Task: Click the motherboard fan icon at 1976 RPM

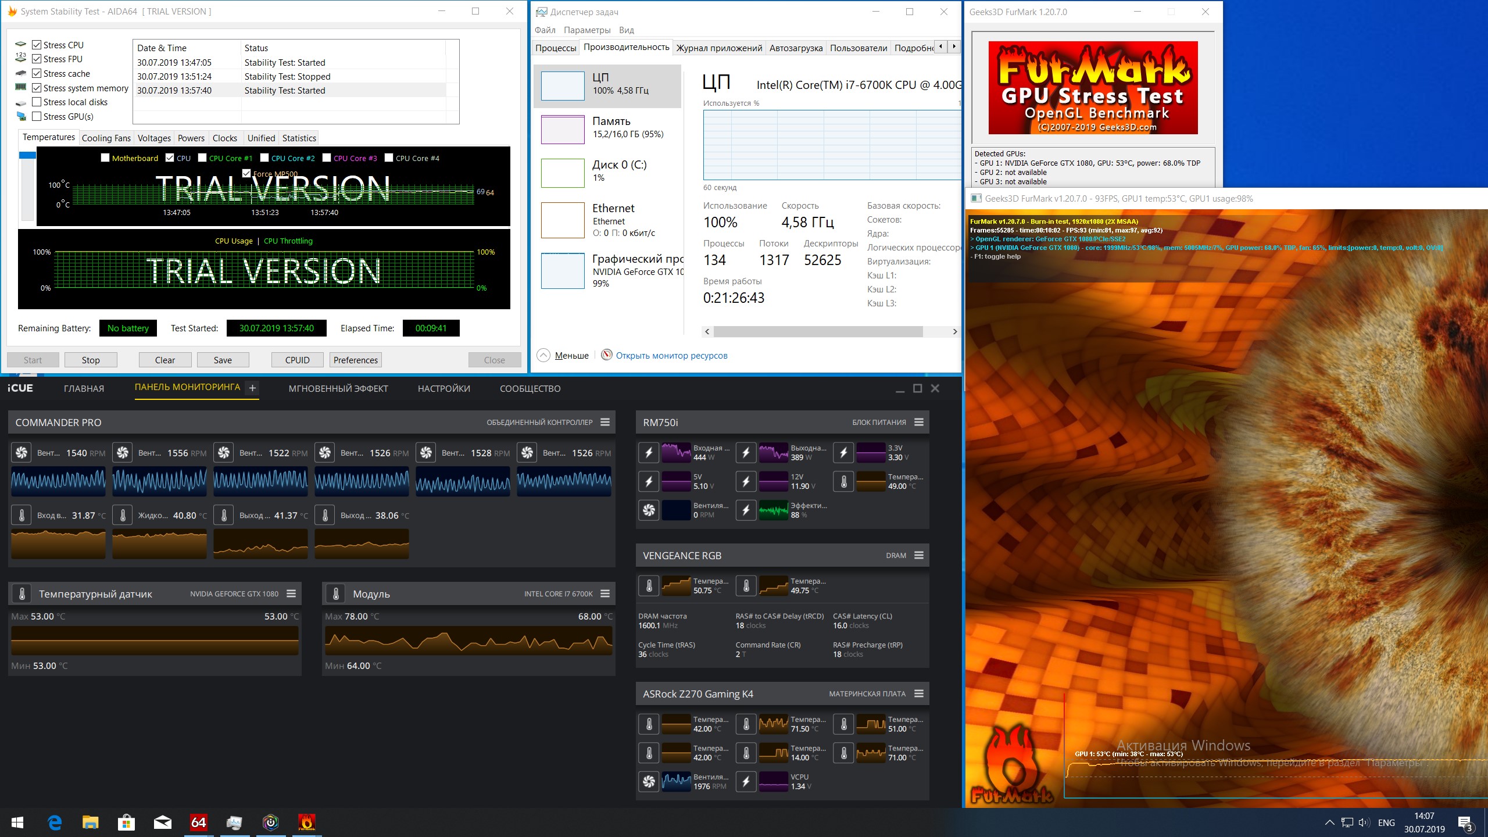Action: (x=649, y=781)
